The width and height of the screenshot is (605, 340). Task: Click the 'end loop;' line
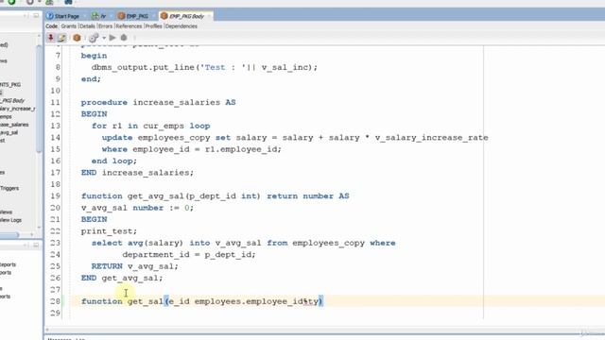pyautogui.click(x=114, y=161)
